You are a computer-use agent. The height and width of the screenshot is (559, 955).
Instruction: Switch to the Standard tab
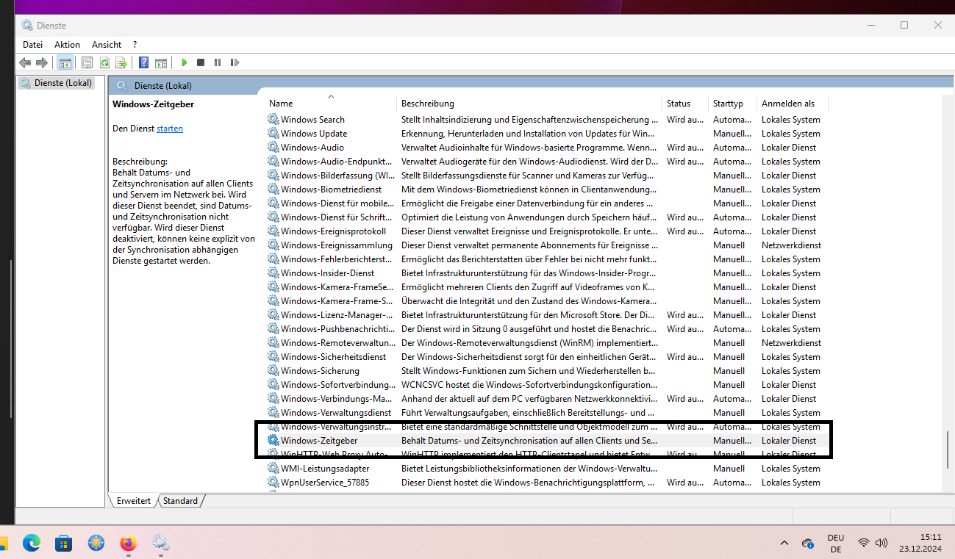180,501
